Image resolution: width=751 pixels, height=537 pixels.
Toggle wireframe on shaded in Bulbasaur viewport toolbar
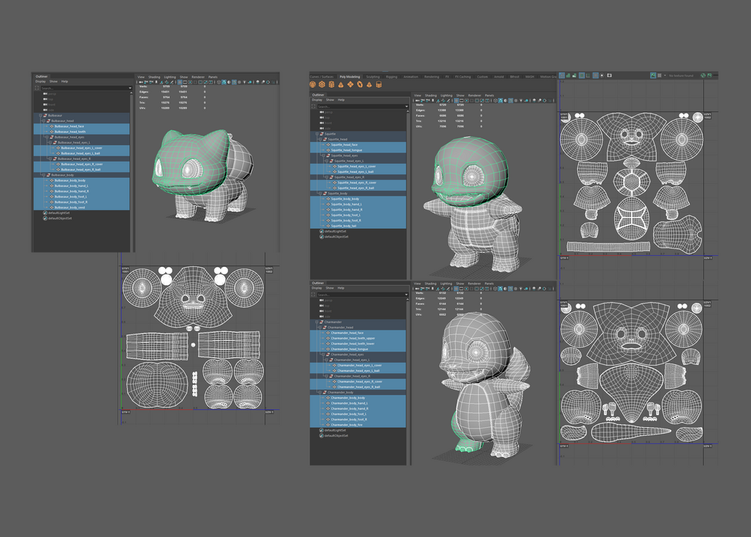click(234, 82)
